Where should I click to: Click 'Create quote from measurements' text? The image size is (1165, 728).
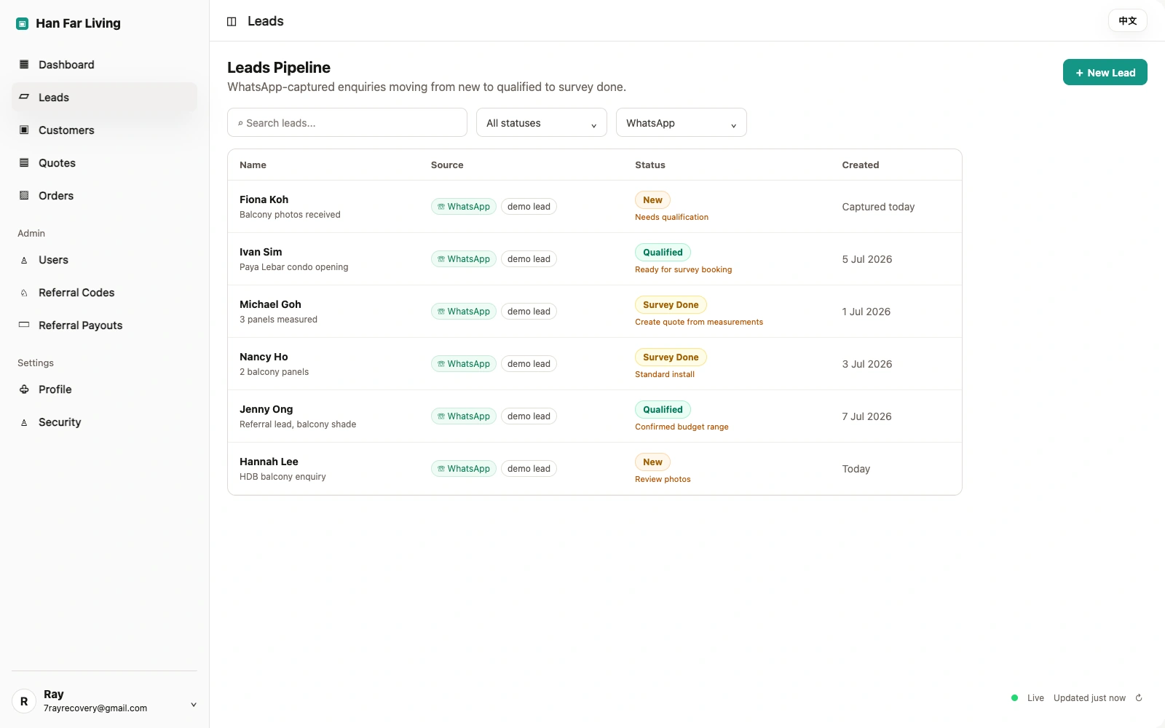(x=699, y=322)
